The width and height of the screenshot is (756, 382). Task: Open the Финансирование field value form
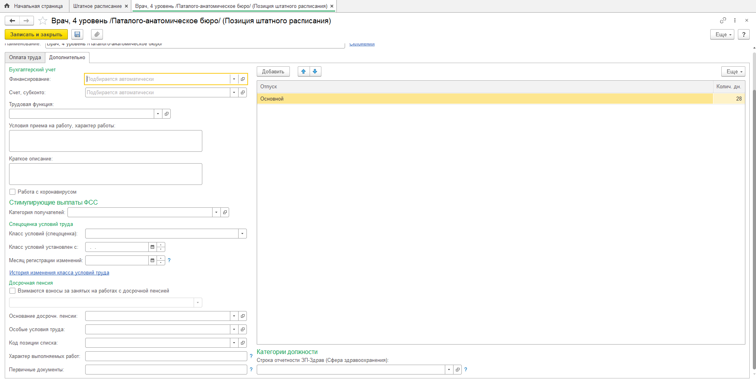243,79
